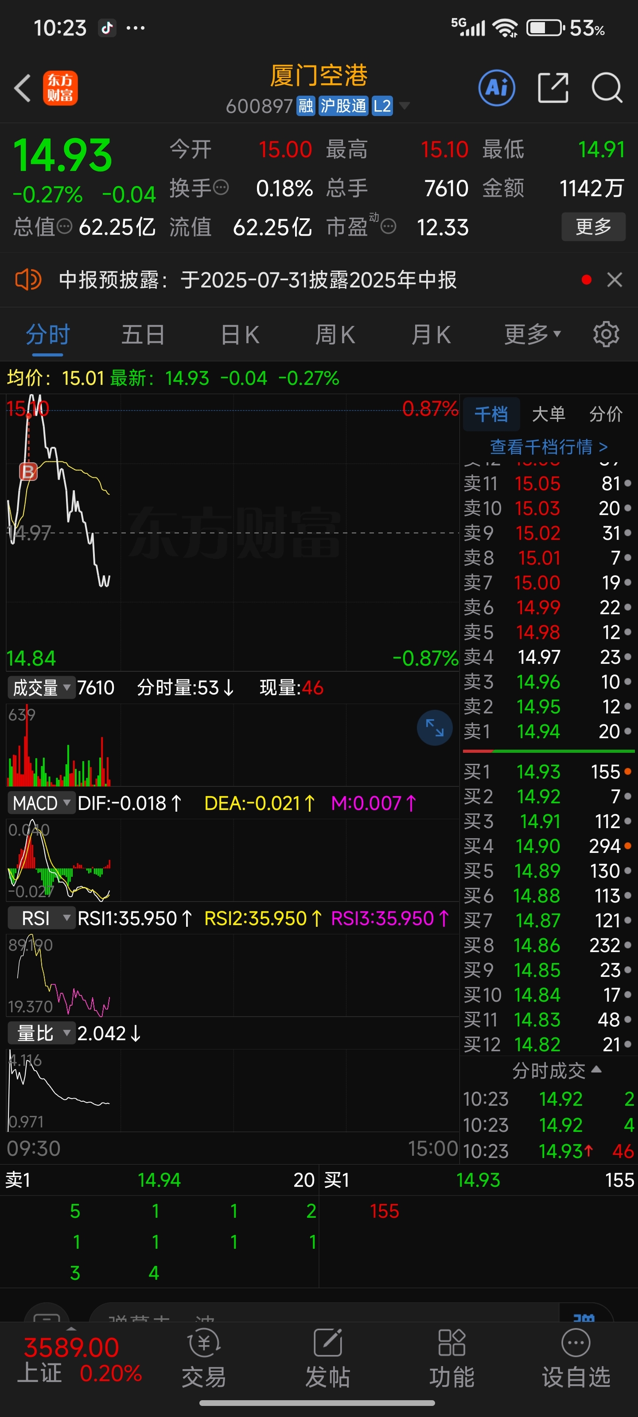Screen dimensions: 638x1417
Task: Select the 千档 order book tab
Action: 491,414
